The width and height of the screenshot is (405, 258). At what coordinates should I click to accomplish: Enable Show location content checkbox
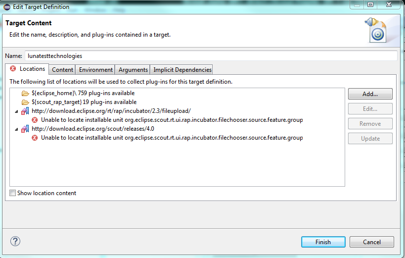12,193
